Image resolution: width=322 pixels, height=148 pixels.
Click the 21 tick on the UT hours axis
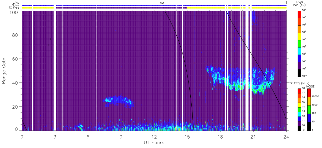point(253,137)
